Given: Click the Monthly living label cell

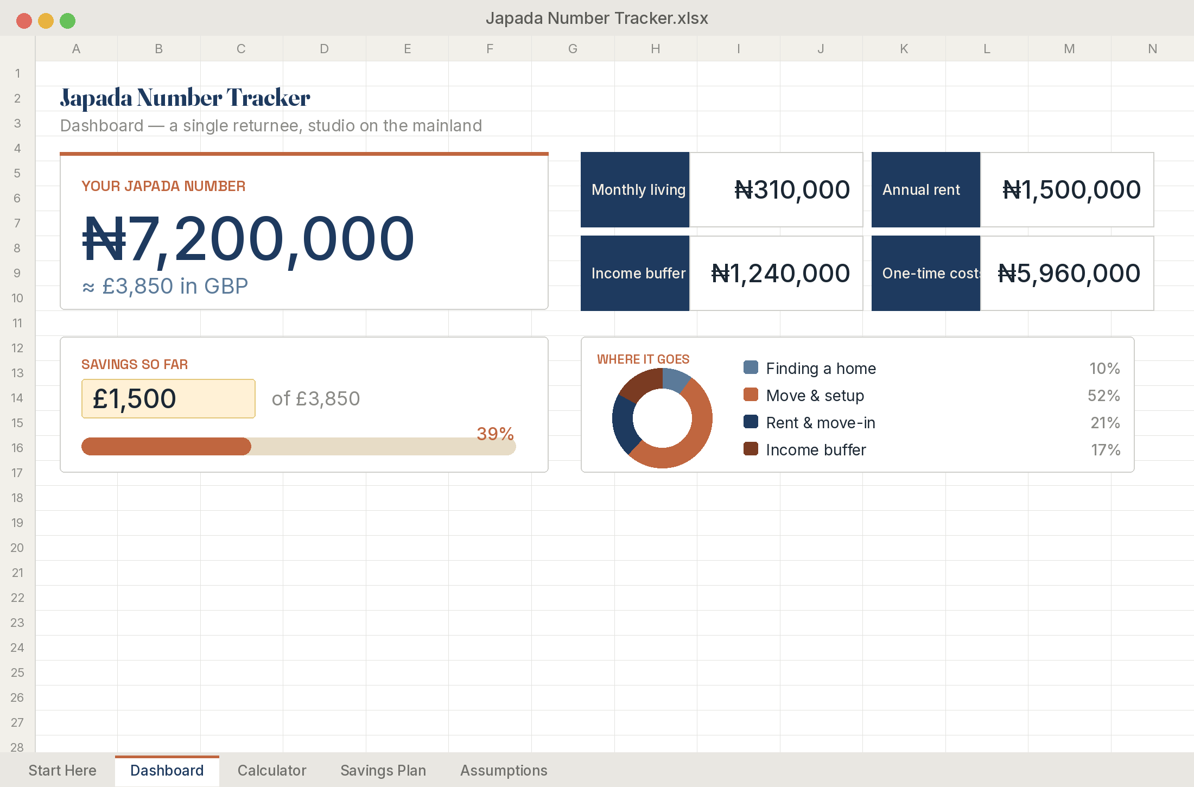Looking at the screenshot, I should [x=635, y=189].
